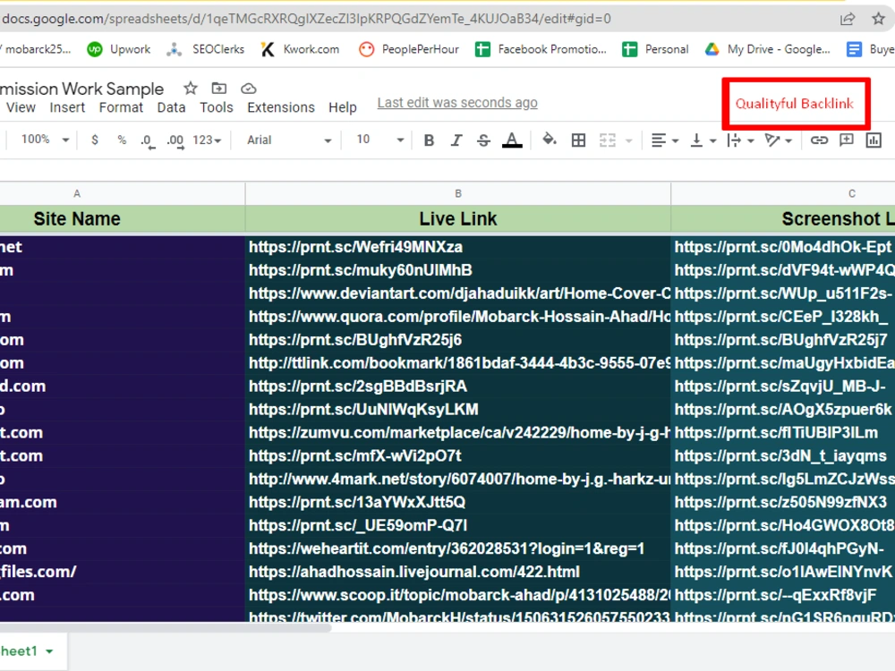This screenshot has width=895, height=671.
Task: Select column A header
Action: pyautogui.click(x=122, y=193)
